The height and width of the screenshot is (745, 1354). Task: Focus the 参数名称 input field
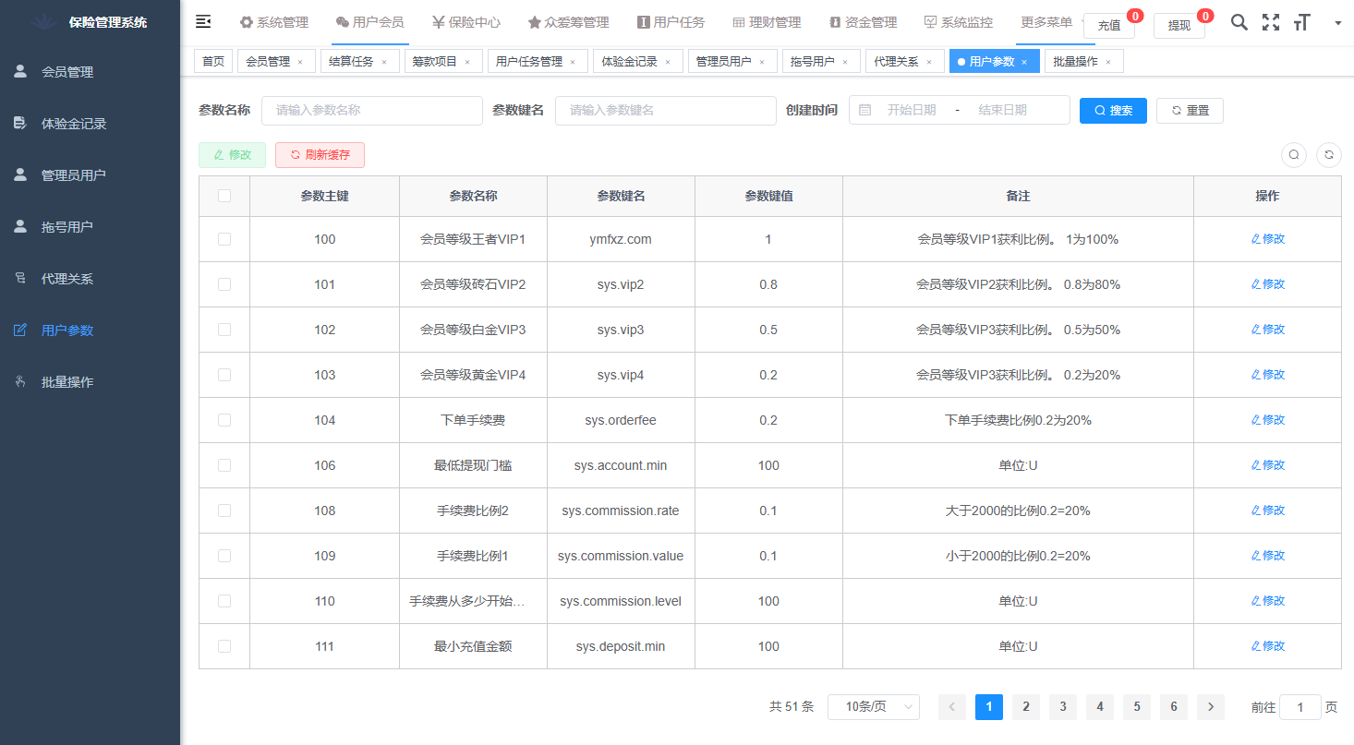pos(372,110)
